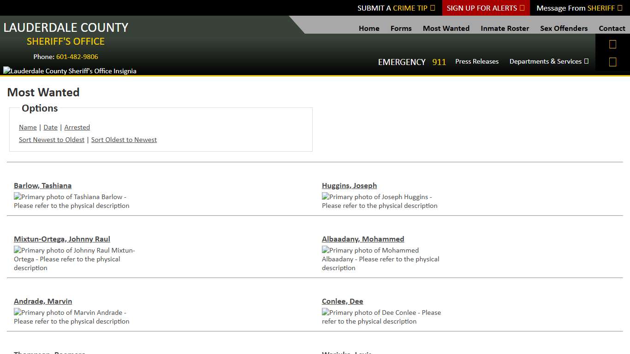Open the Sex Offenders page
The width and height of the screenshot is (630, 354).
point(564,28)
